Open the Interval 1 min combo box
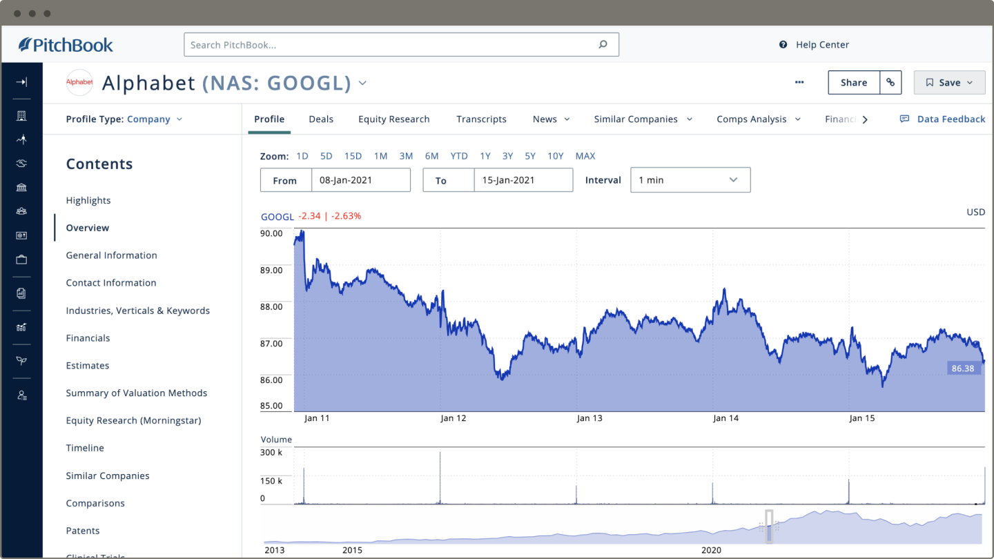The height and width of the screenshot is (559, 994). click(690, 180)
